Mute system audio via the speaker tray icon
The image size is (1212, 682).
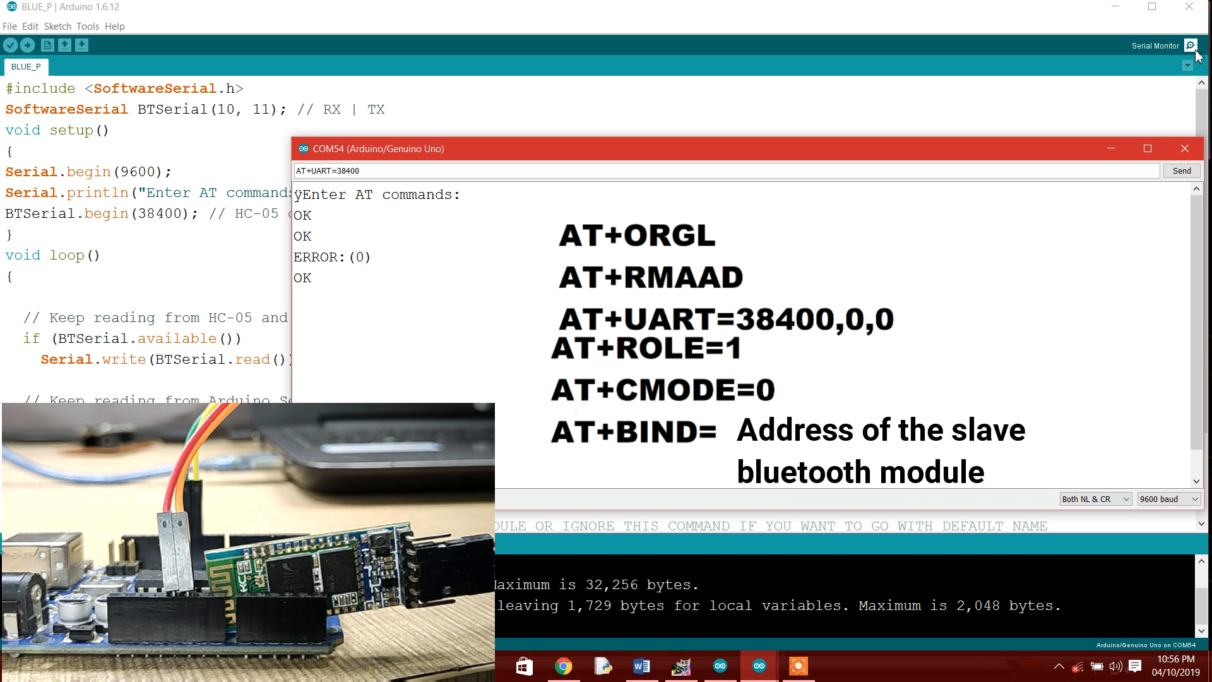tap(1115, 666)
